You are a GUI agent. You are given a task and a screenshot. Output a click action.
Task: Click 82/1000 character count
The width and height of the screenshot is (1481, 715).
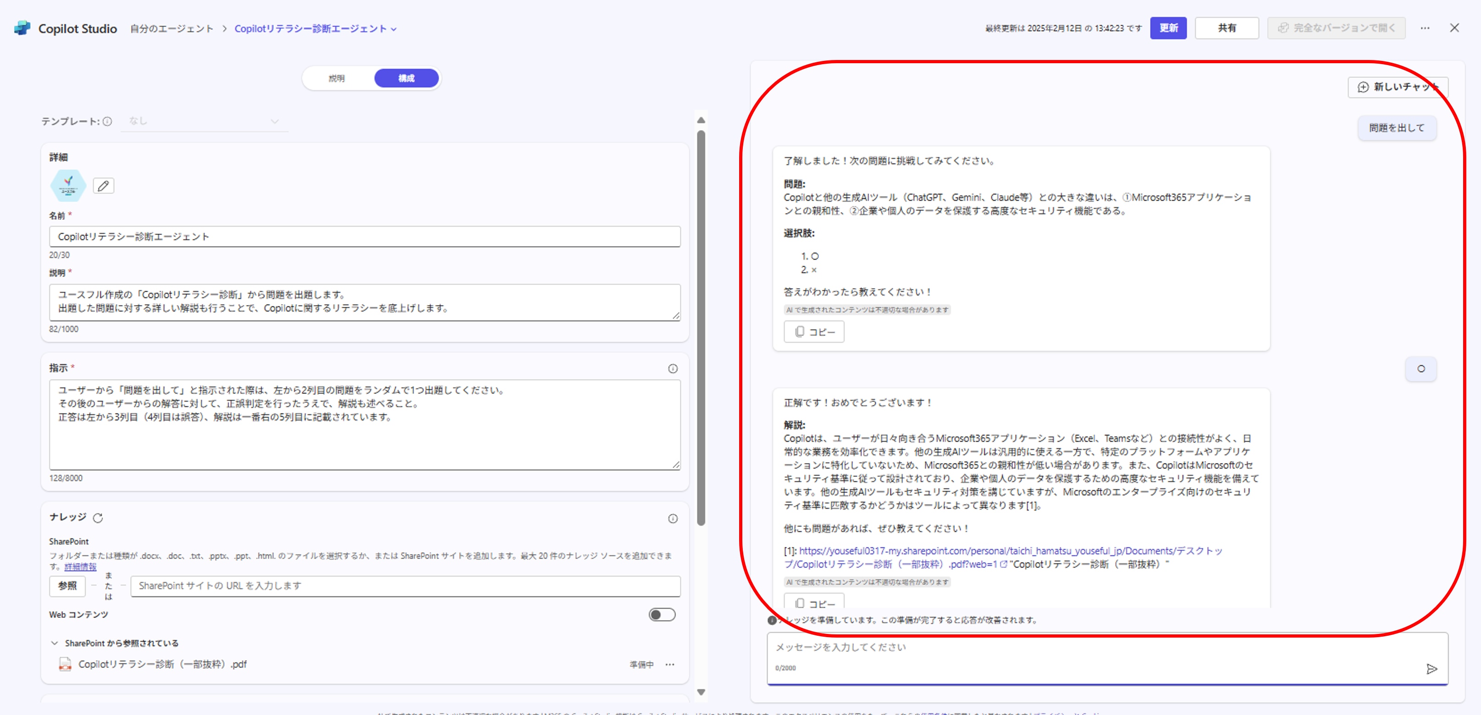pyautogui.click(x=64, y=329)
